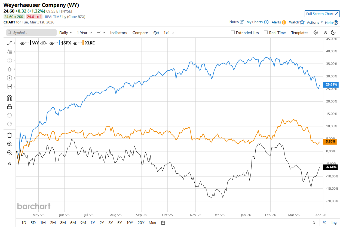Click the Full Screen Chart button
This screenshot has width=343, height=227.
[x=322, y=14]
